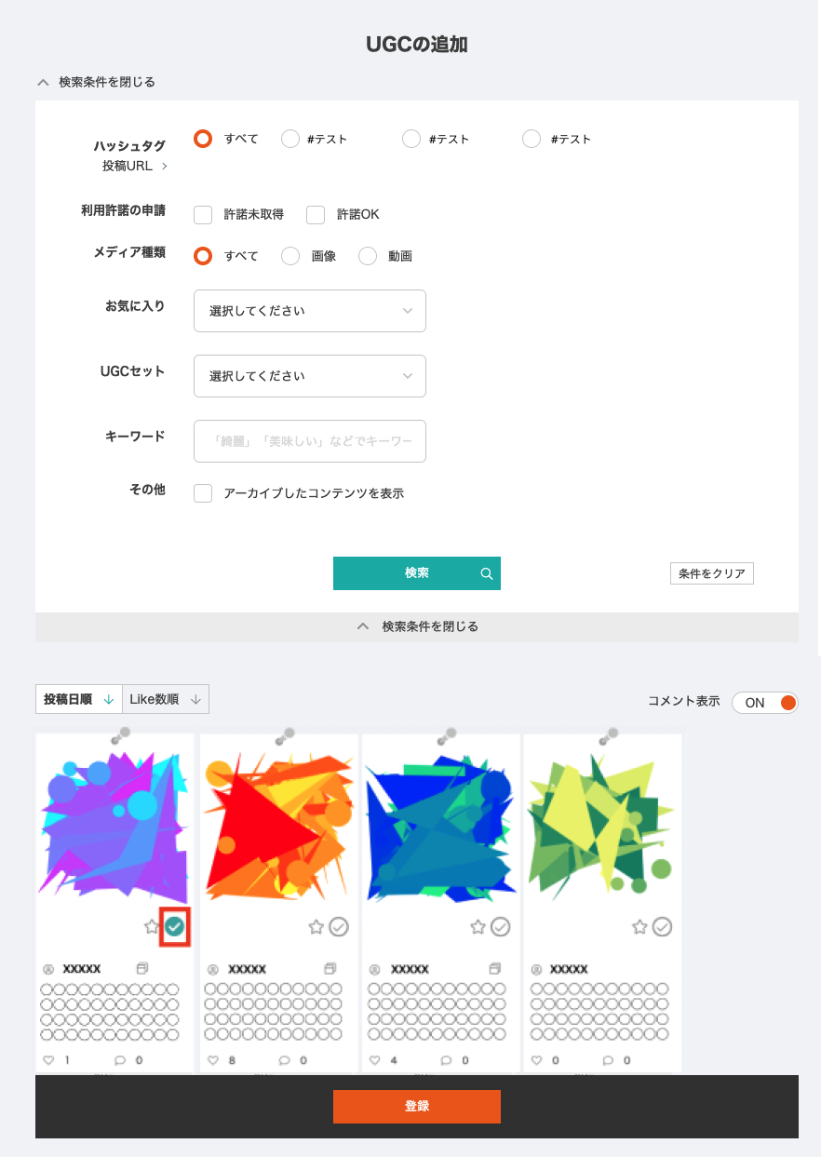Image resolution: width=821 pixels, height=1157 pixels.
Task: Select the check circle on the green image
Action: tap(662, 926)
